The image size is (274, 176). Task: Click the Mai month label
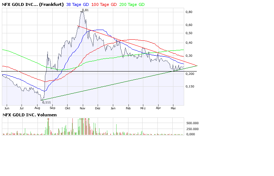(x=173, y=108)
